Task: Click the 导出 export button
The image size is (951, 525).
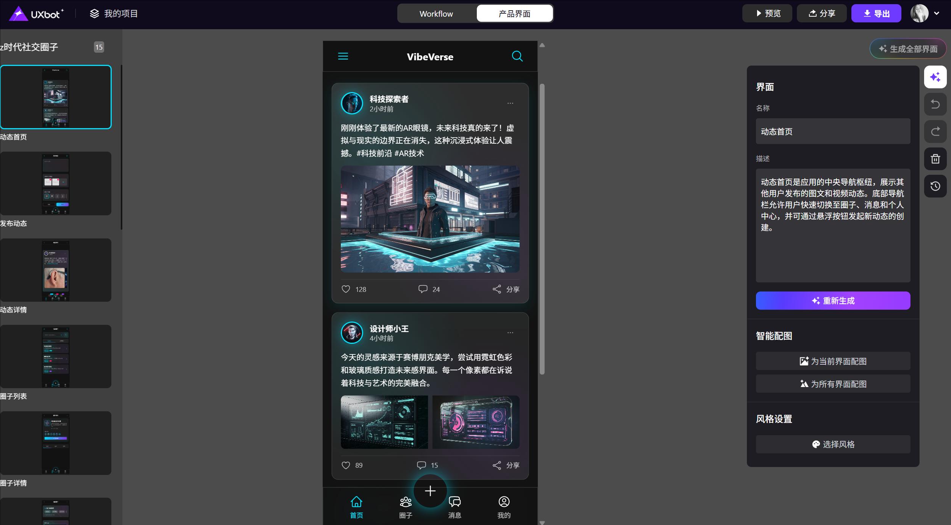Action: (x=876, y=14)
